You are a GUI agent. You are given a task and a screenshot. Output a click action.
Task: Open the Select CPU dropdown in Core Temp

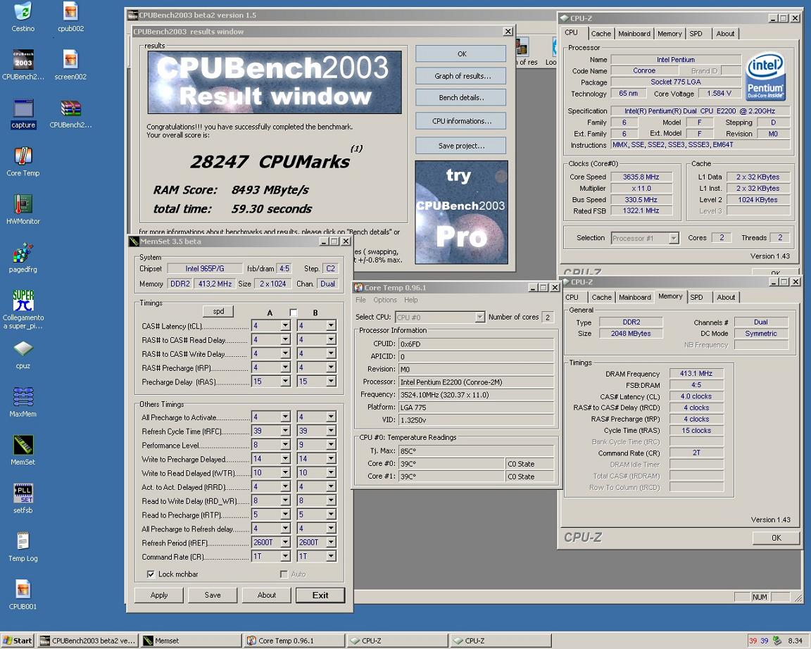479,317
